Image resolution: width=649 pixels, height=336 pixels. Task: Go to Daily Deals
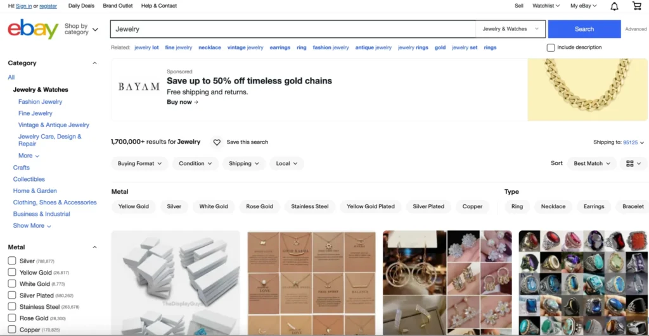click(81, 6)
